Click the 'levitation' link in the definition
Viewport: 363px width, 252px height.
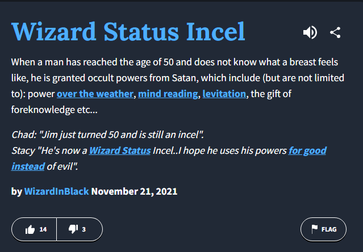click(x=224, y=93)
